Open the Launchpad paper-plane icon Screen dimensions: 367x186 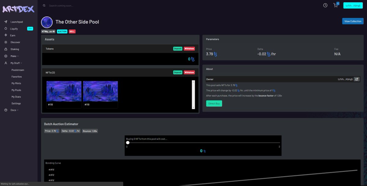(x=6, y=22)
